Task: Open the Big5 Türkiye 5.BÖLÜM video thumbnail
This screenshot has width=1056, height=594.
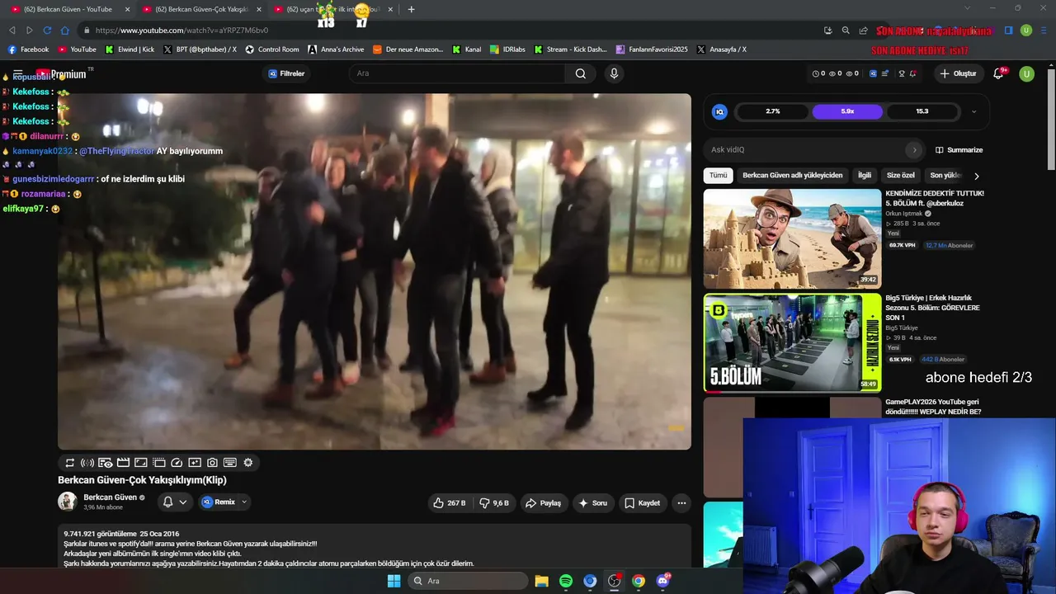Action: (792, 342)
